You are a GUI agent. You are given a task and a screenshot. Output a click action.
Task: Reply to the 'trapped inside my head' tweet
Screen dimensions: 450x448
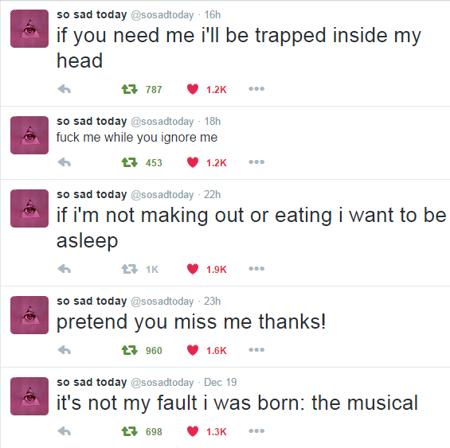[x=65, y=89]
